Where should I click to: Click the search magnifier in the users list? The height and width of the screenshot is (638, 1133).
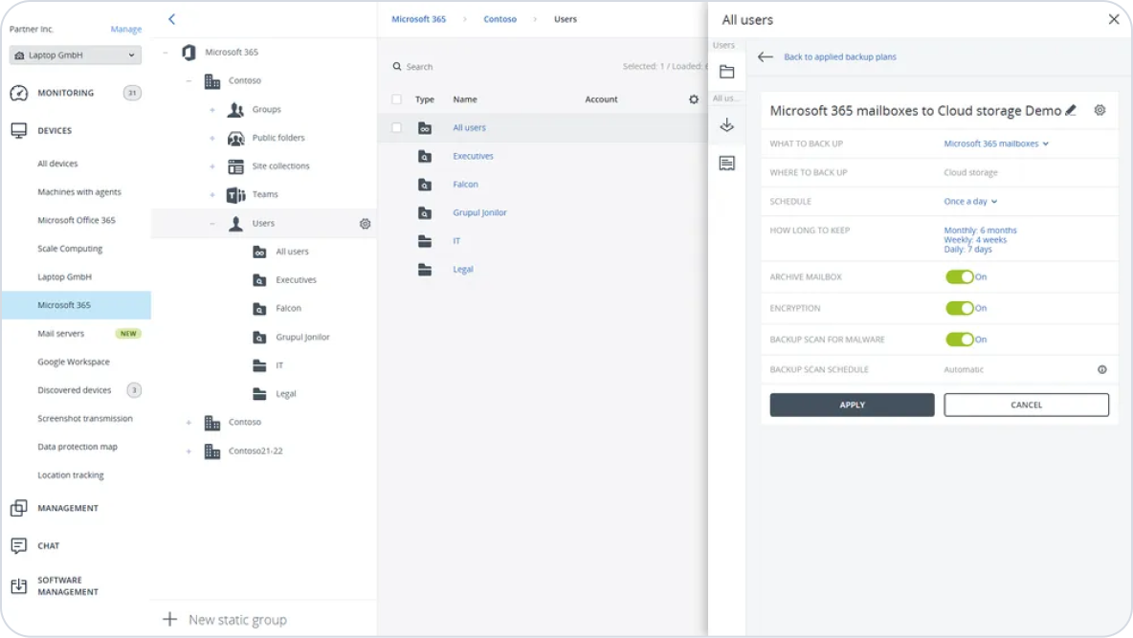(396, 66)
